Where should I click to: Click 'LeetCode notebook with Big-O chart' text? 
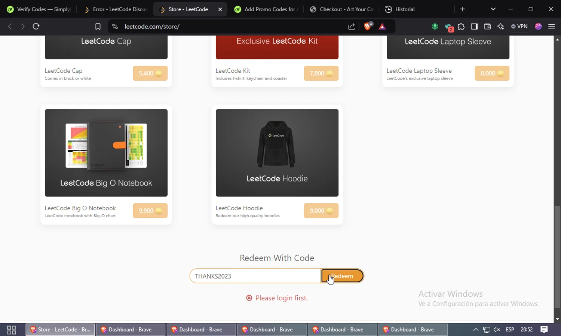click(80, 216)
